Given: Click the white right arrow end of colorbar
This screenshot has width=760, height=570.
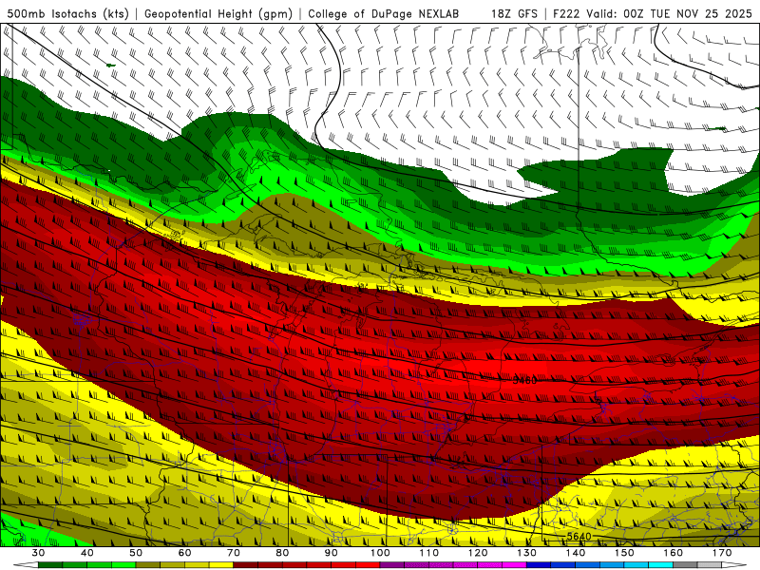Looking at the screenshot, I should [x=734, y=565].
